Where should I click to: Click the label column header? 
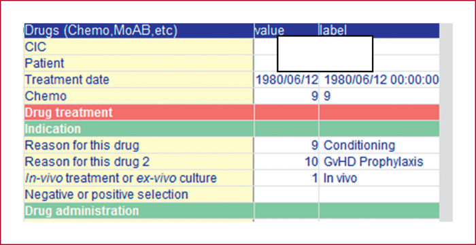coord(379,31)
